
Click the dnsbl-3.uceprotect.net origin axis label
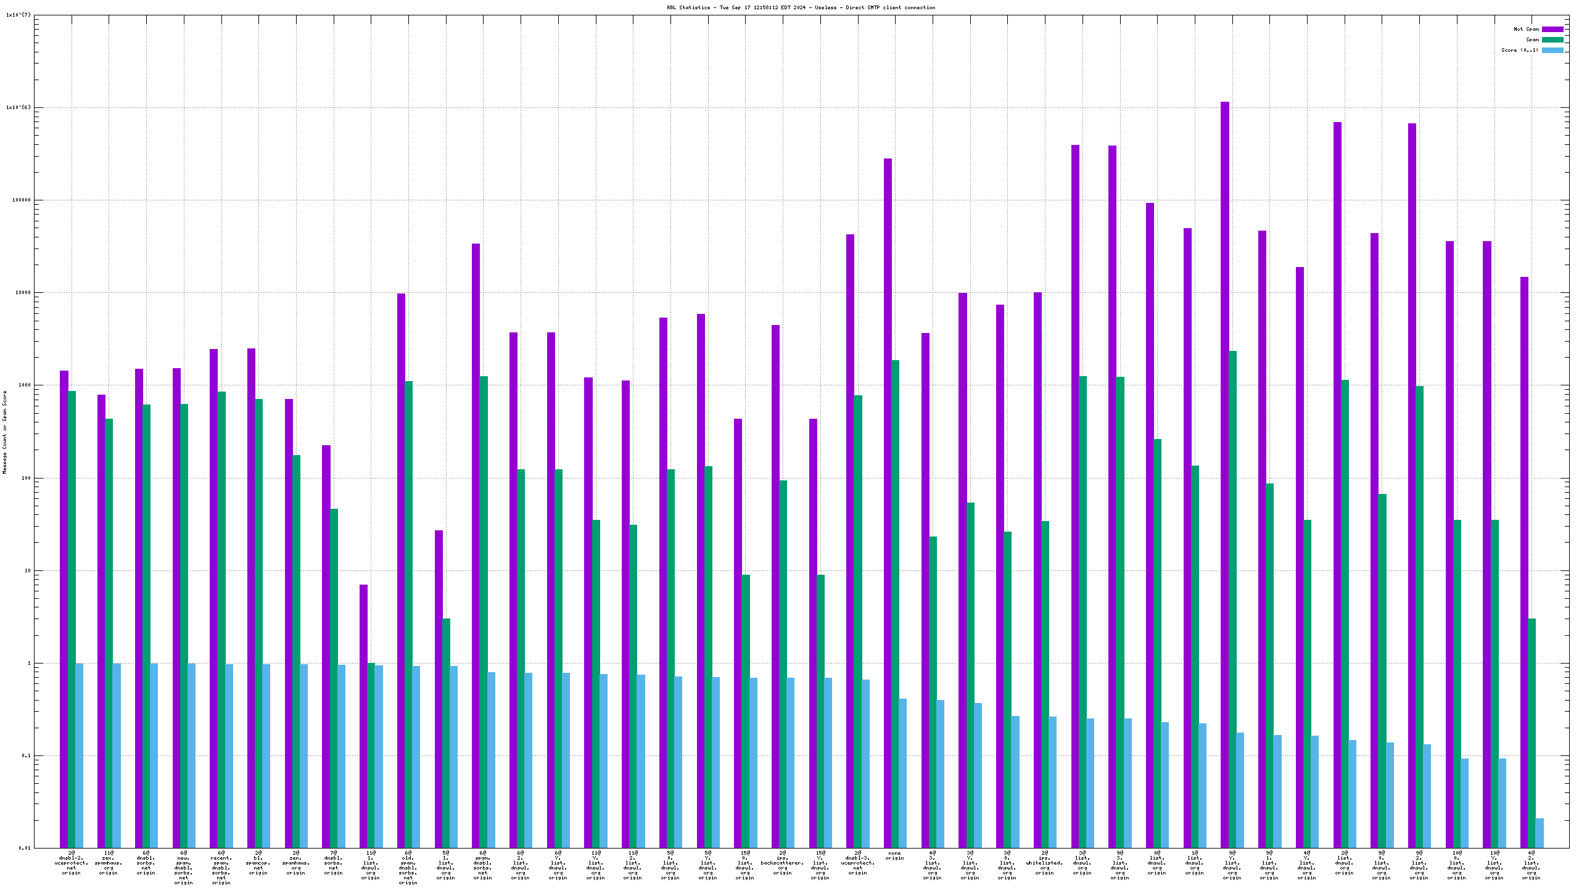click(x=857, y=863)
